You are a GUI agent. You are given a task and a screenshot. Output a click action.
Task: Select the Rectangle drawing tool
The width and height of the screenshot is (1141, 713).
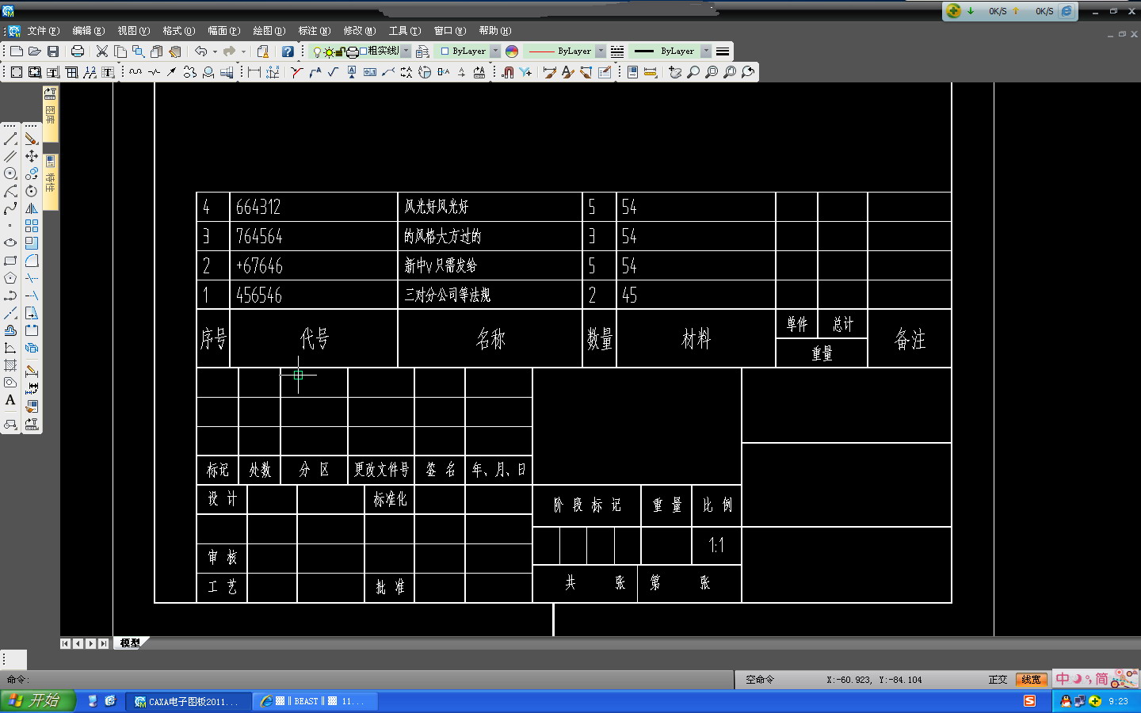coord(10,261)
